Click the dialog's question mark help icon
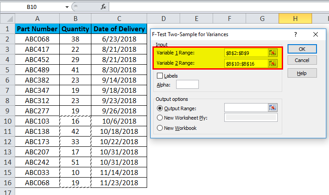The image size is (329, 195). [296, 34]
